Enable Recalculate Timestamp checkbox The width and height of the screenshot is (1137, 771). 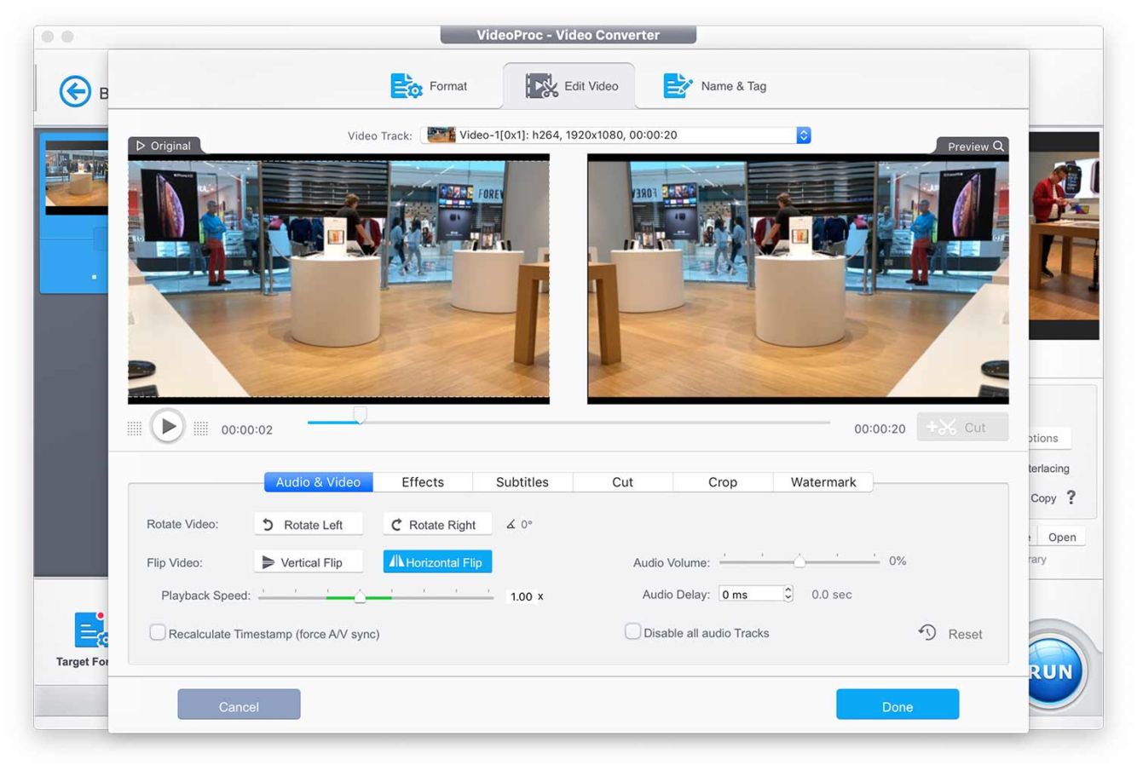pyautogui.click(x=158, y=632)
